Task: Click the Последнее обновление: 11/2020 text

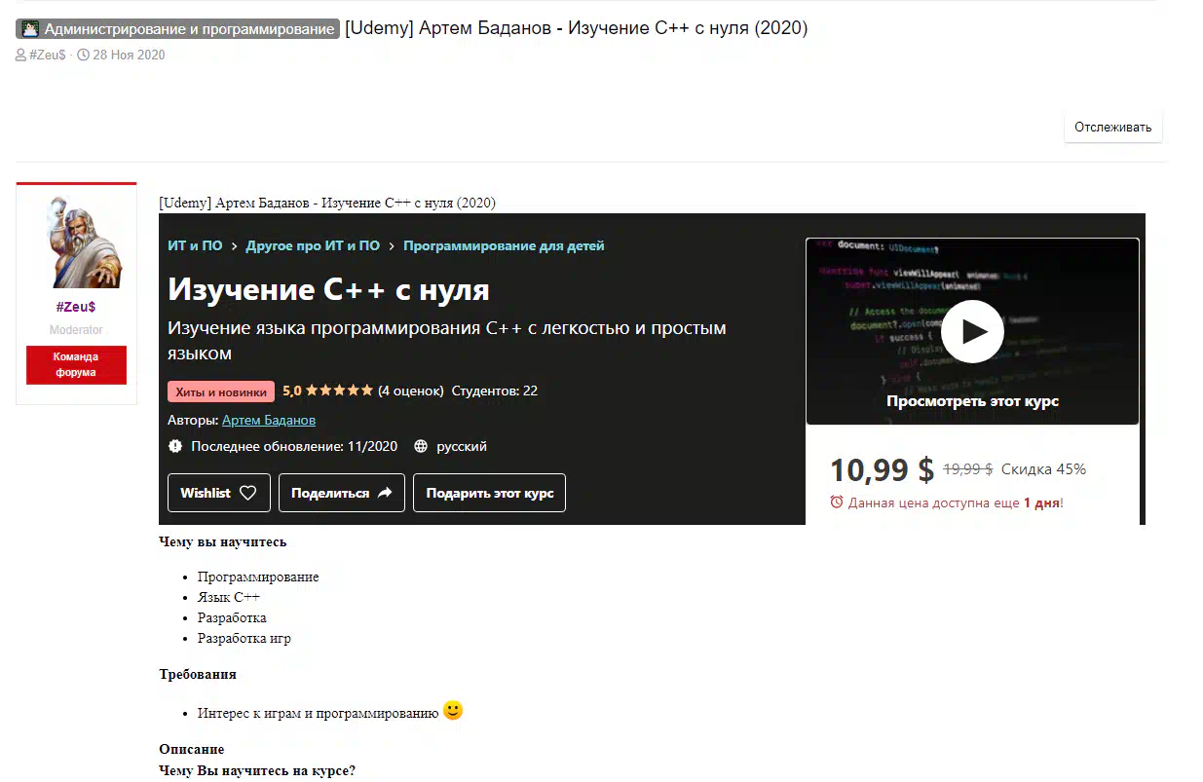Action: 294,447
